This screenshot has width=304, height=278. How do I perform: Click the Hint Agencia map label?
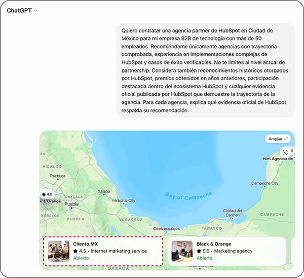pyautogui.click(x=278, y=159)
